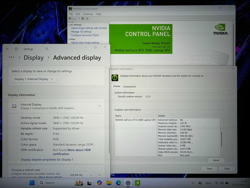
Task: Click the Settings gear taskbar icon
Action: pyautogui.click(x=128, y=183)
